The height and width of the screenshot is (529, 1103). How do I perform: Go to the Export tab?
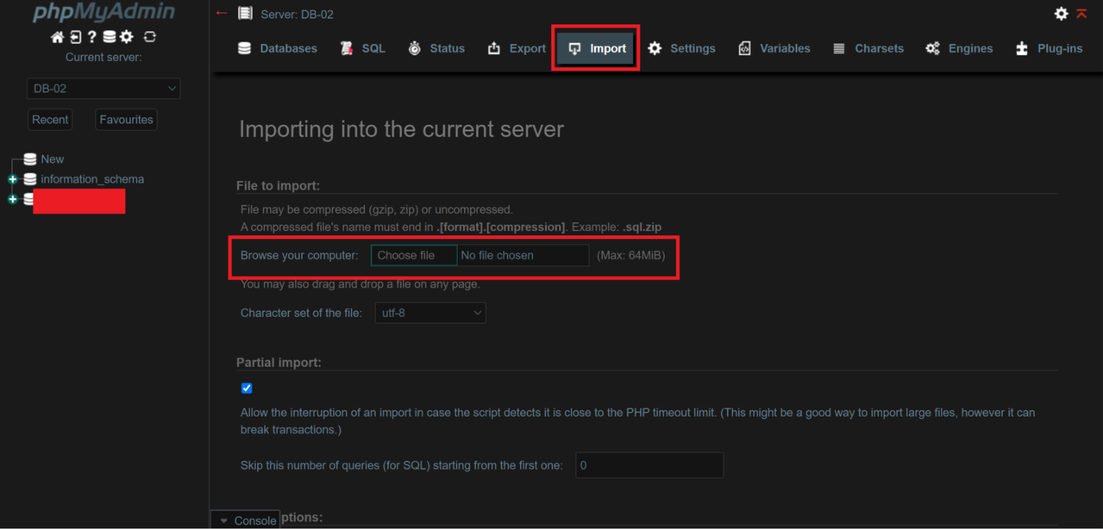tap(517, 48)
